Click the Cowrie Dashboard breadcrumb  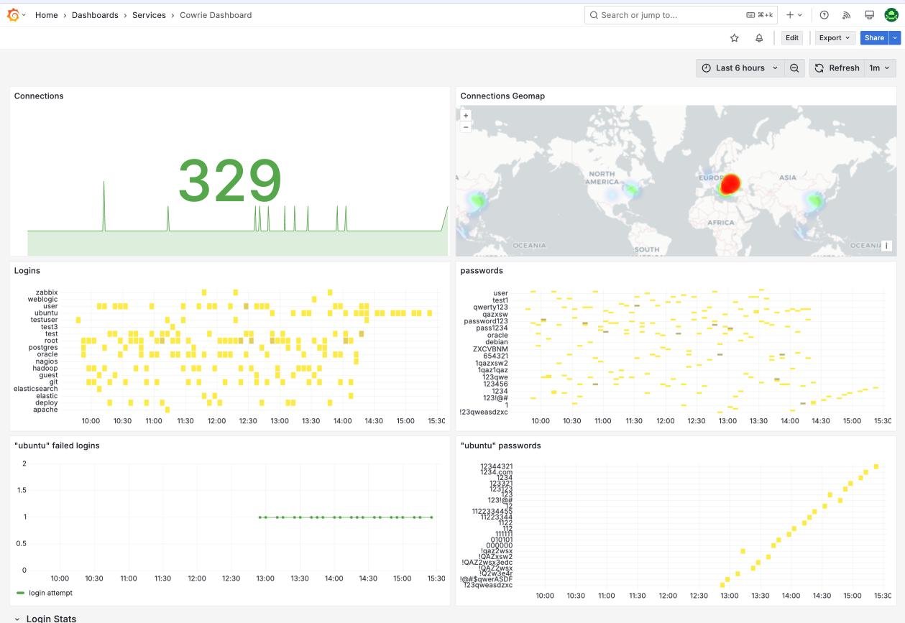[216, 15]
